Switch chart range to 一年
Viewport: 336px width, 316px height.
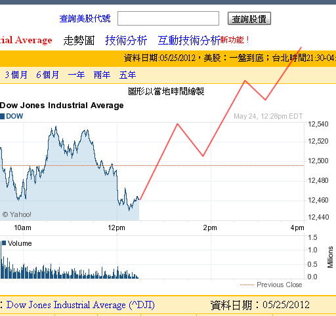tap(76, 75)
